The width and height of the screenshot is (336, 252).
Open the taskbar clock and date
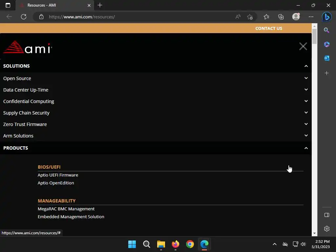[x=321, y=244]
